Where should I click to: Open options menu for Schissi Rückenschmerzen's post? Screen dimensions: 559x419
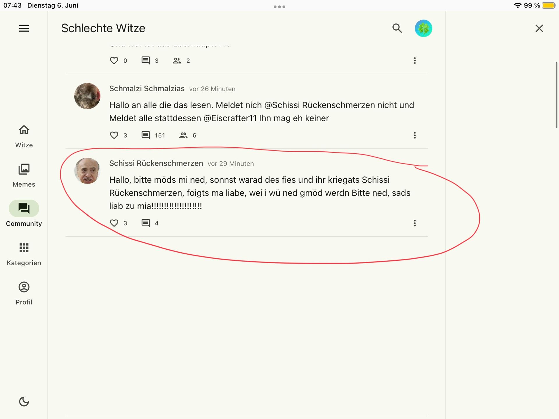pos(415,223)
